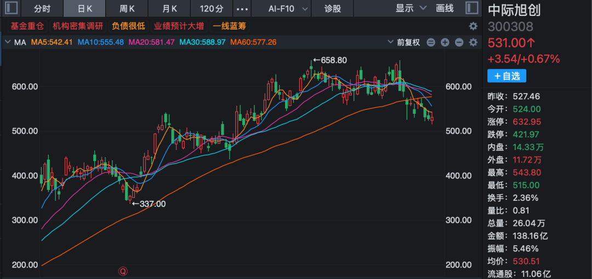The image size is (592, 279).
Task: Click the three-dots more periods icon
Action: point(241,9)
